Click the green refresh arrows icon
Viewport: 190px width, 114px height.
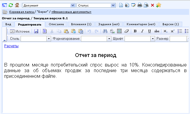point(11,5)
